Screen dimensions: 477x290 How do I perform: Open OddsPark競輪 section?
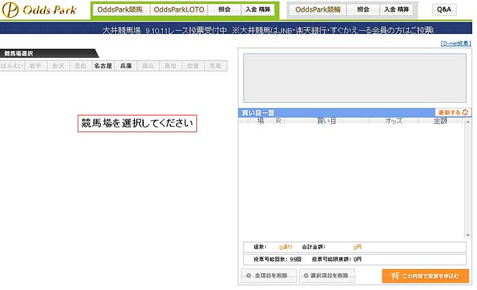point(318,10)
